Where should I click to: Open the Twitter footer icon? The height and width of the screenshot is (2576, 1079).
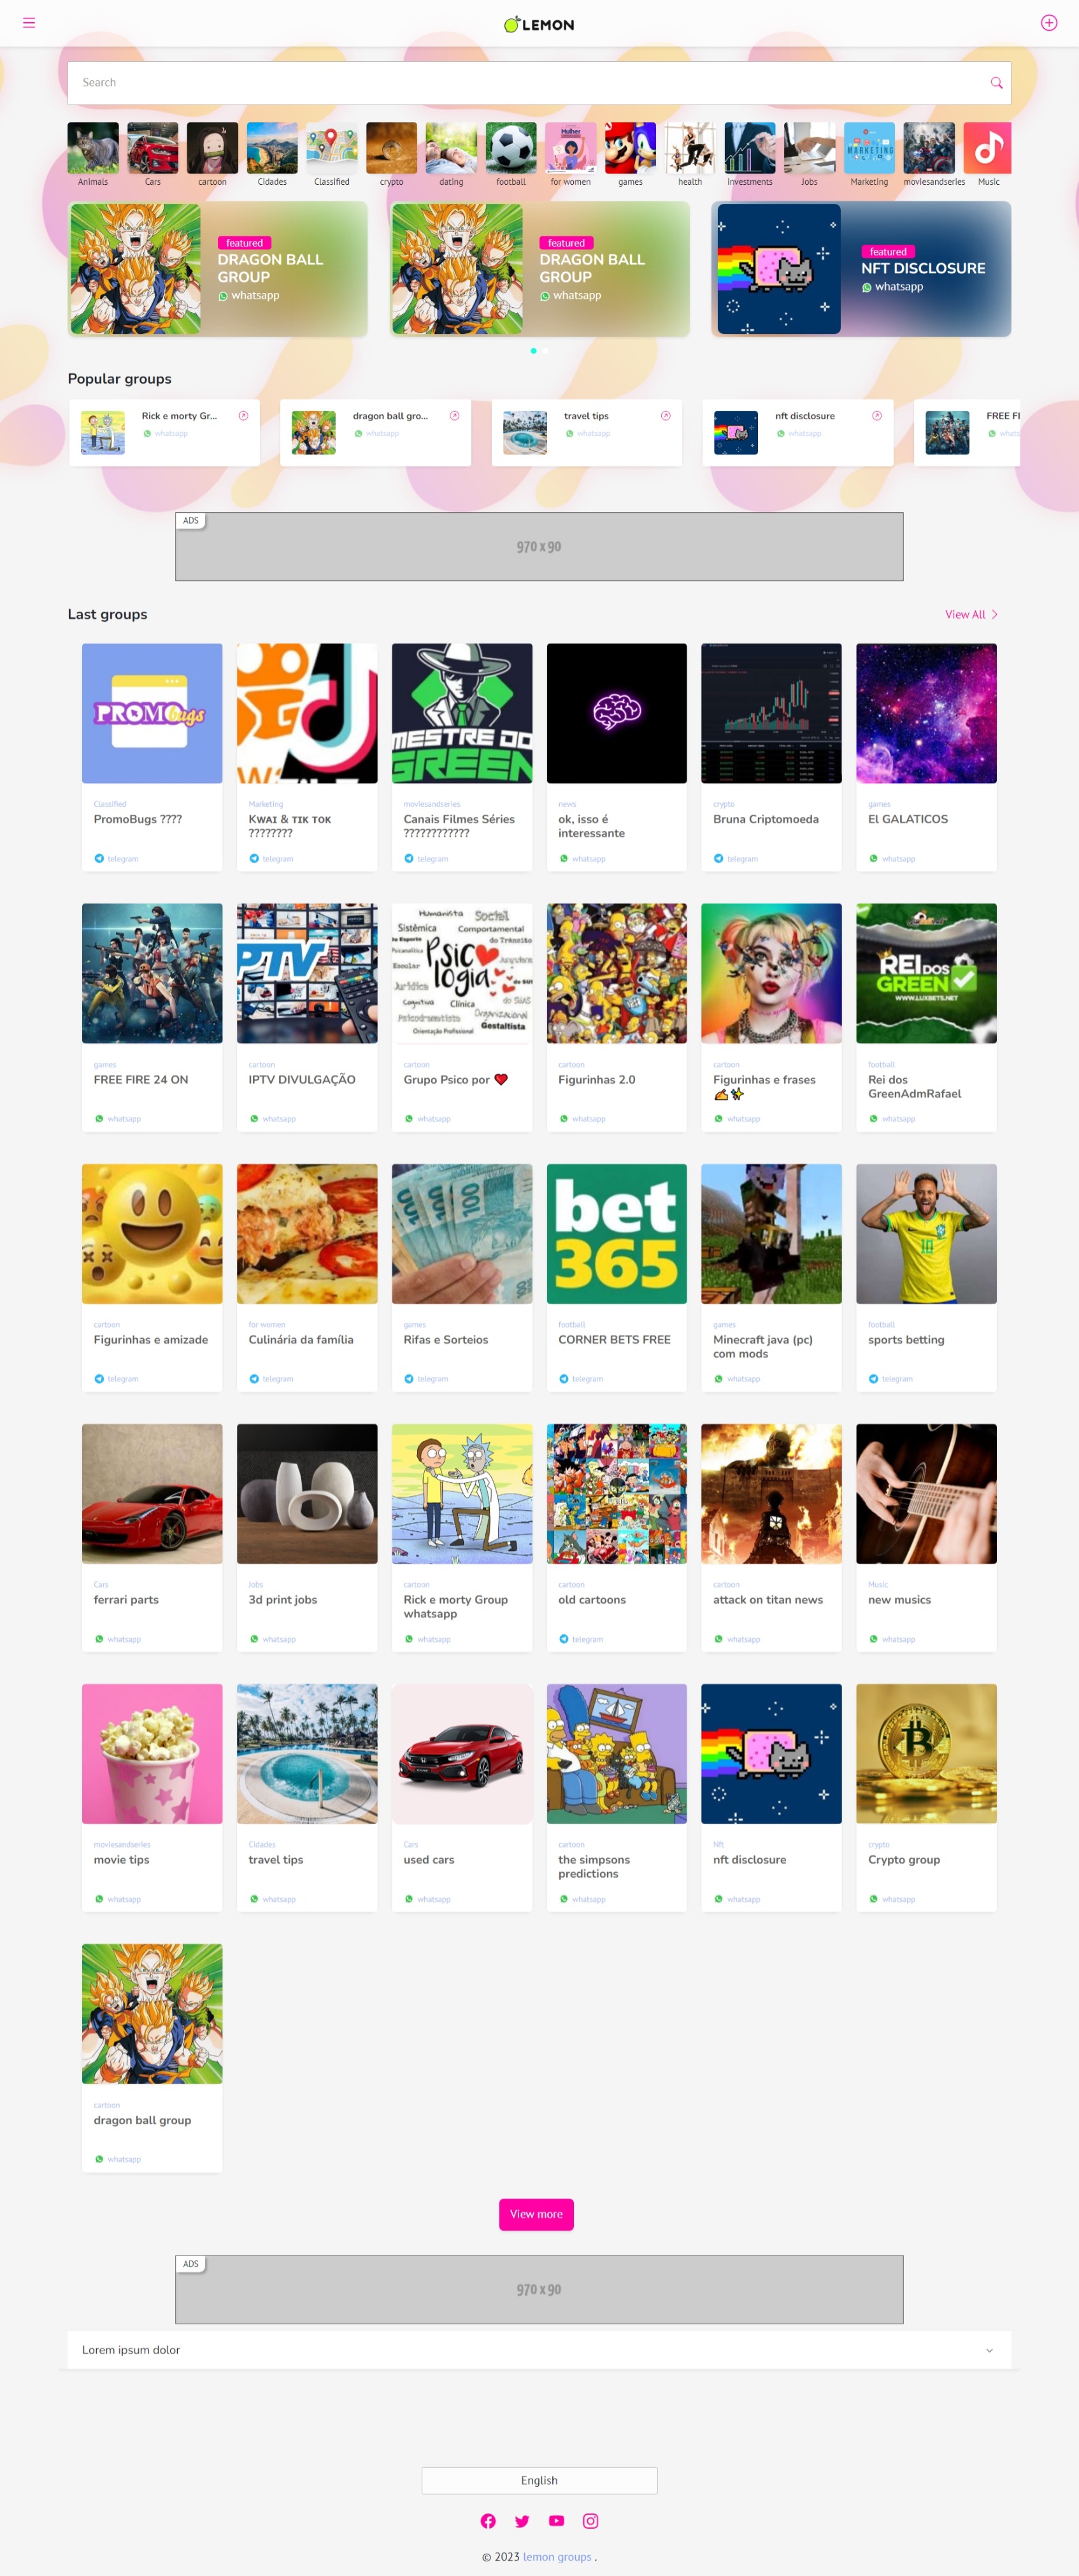522,2521
